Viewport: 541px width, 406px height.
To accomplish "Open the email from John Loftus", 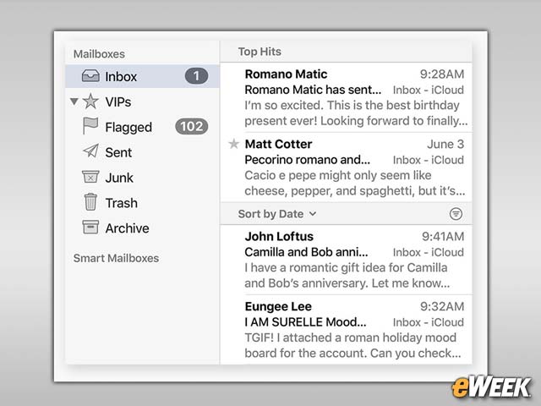I will coord(346,260).
